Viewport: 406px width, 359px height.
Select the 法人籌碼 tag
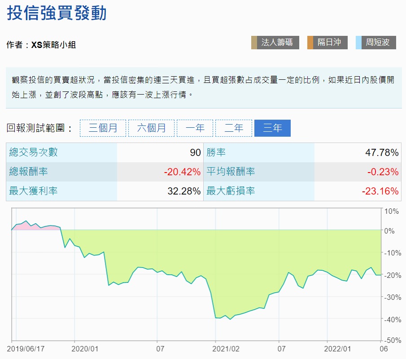coord(277,43)
